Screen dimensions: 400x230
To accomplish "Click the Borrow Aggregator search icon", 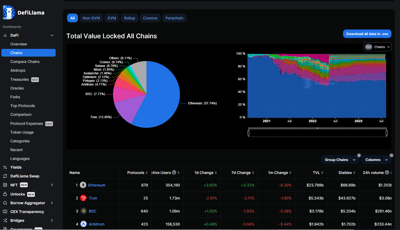I will (5, 203).
